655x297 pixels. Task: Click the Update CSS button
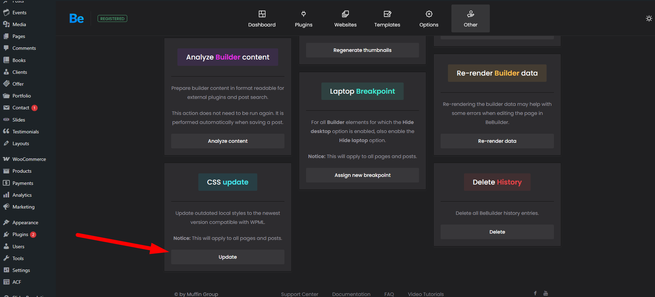tap(228, 257)
